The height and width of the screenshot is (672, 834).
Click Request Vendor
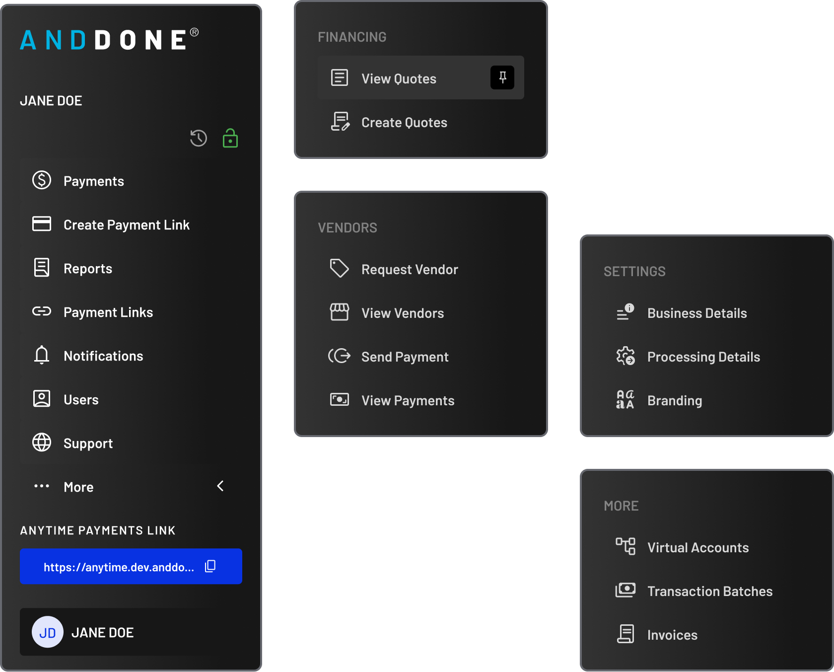point(410,269)
